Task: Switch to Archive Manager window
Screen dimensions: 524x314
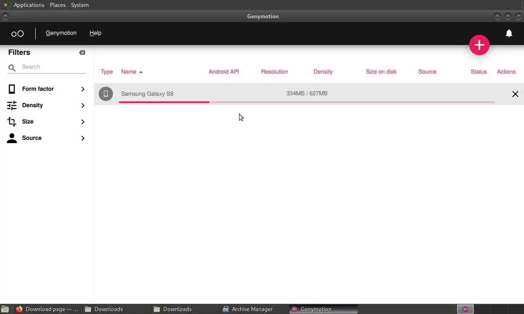Action: click(x=254, y=309)
